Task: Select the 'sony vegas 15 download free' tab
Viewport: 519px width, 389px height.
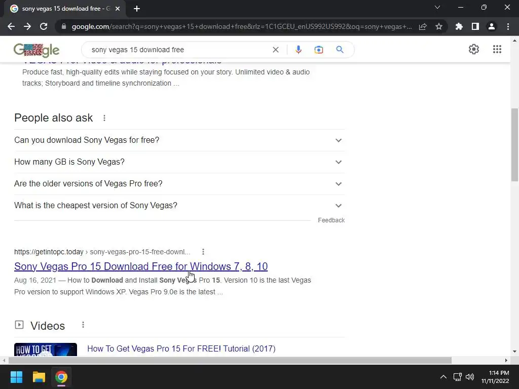Action: (63, 9)
